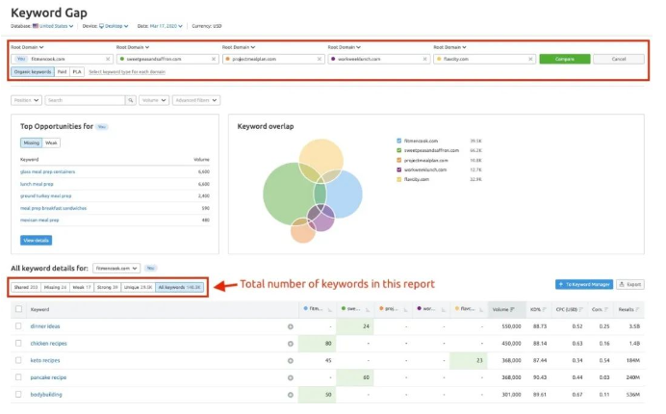This screenshot has height=414, width=666.
Task: Clear the fitmencook.com domain field
Action: point(108,59)
